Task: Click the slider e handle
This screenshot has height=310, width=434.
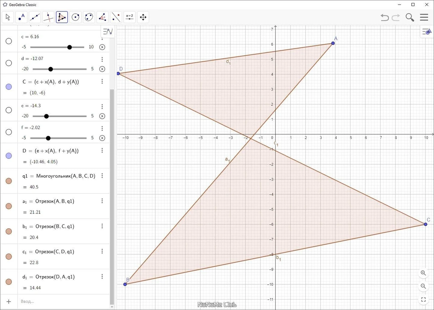Action: [x=46, y=116]
